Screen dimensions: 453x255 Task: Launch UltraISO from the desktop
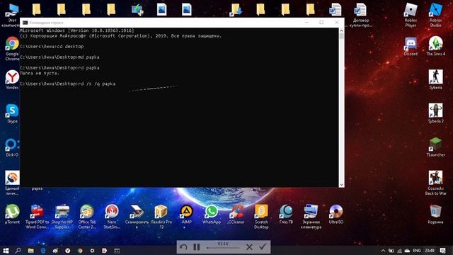(336, 214)
